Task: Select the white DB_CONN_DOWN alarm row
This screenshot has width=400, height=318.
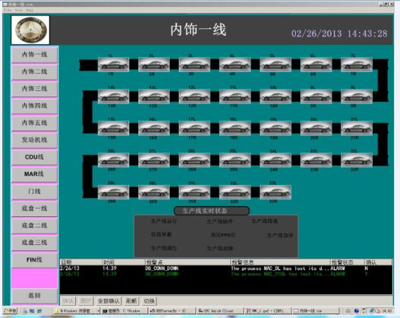Action: pyautogui.click(x=226, y=269)
